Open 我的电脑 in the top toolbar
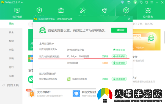The width and height of the screenshot is (165, 104). tap(17, 13)
